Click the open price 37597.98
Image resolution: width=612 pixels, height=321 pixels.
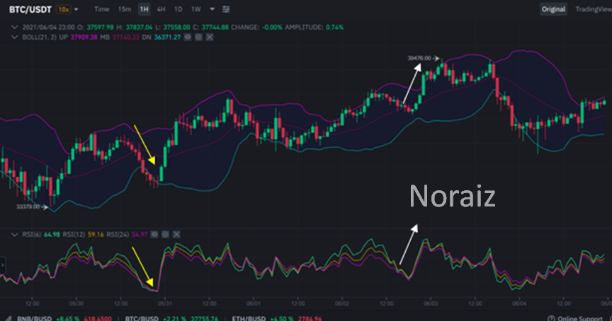100,28
